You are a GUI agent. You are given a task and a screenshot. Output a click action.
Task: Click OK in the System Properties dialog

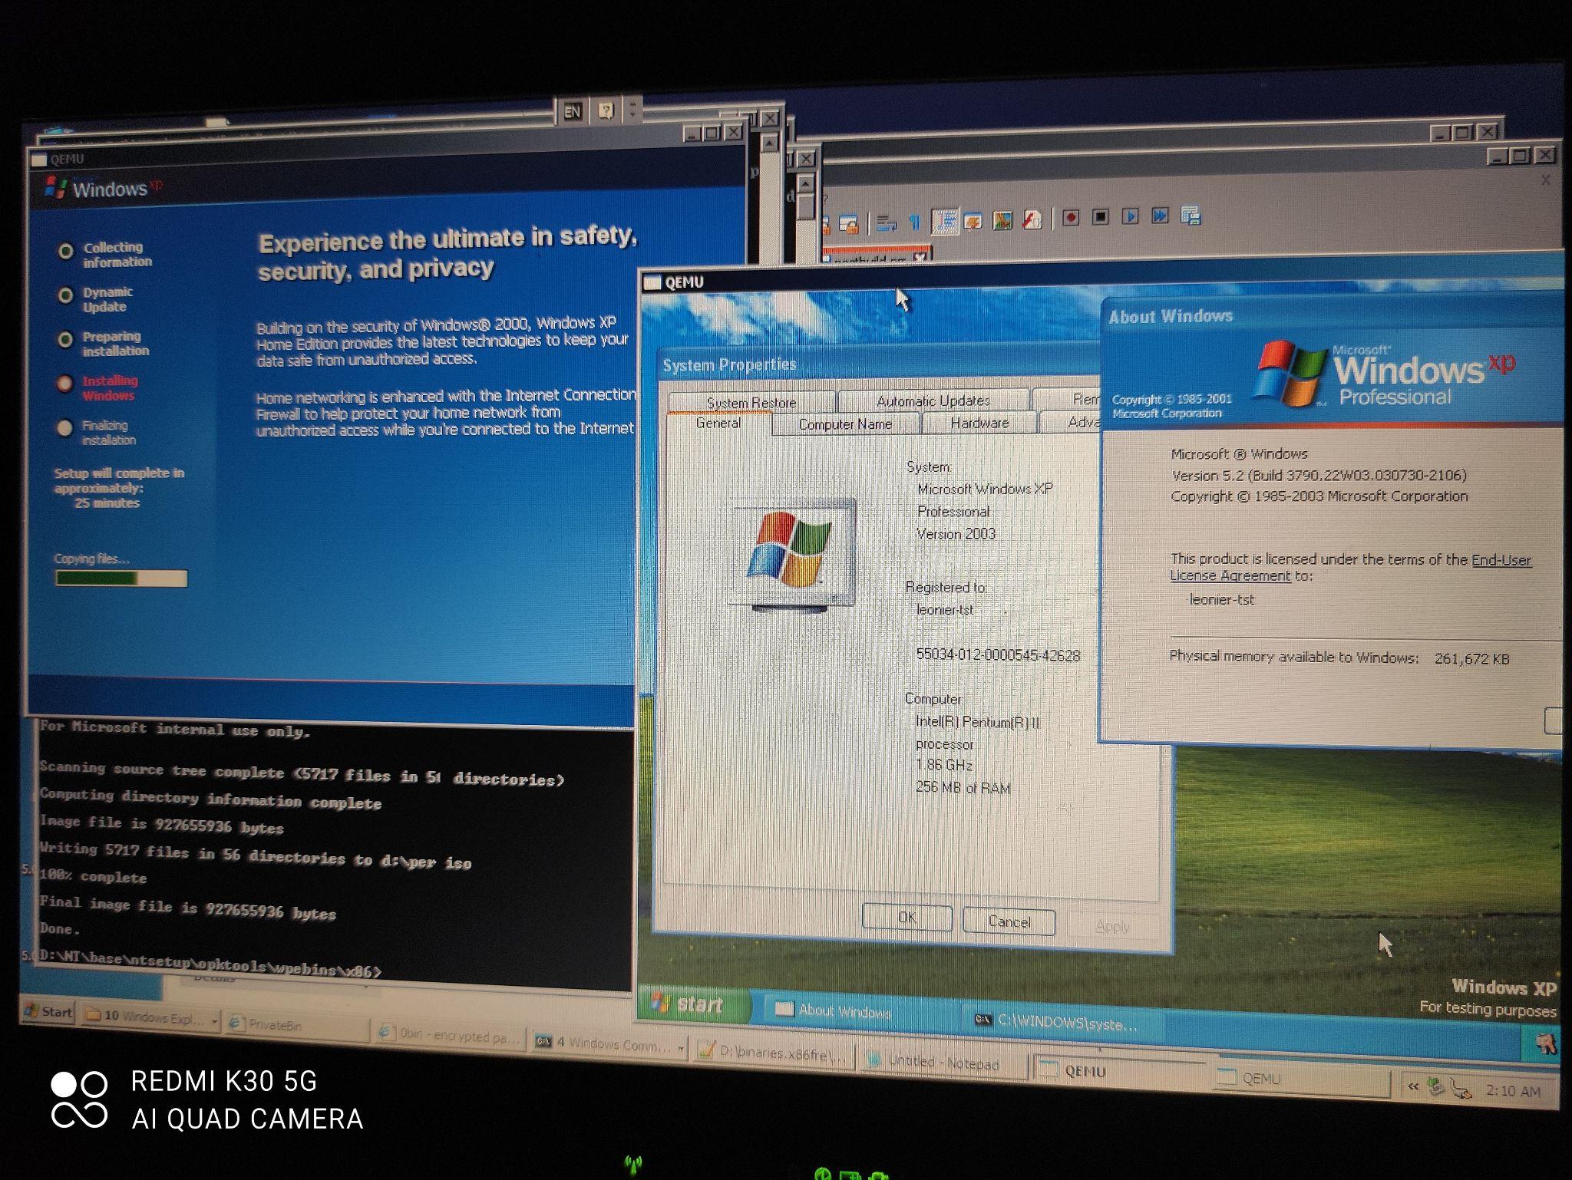[906, 918]
